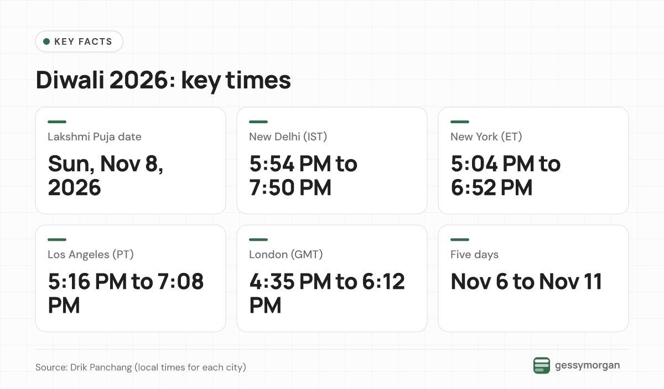Click the Diwali 2026: key times heading

click(x=163, y=81)
